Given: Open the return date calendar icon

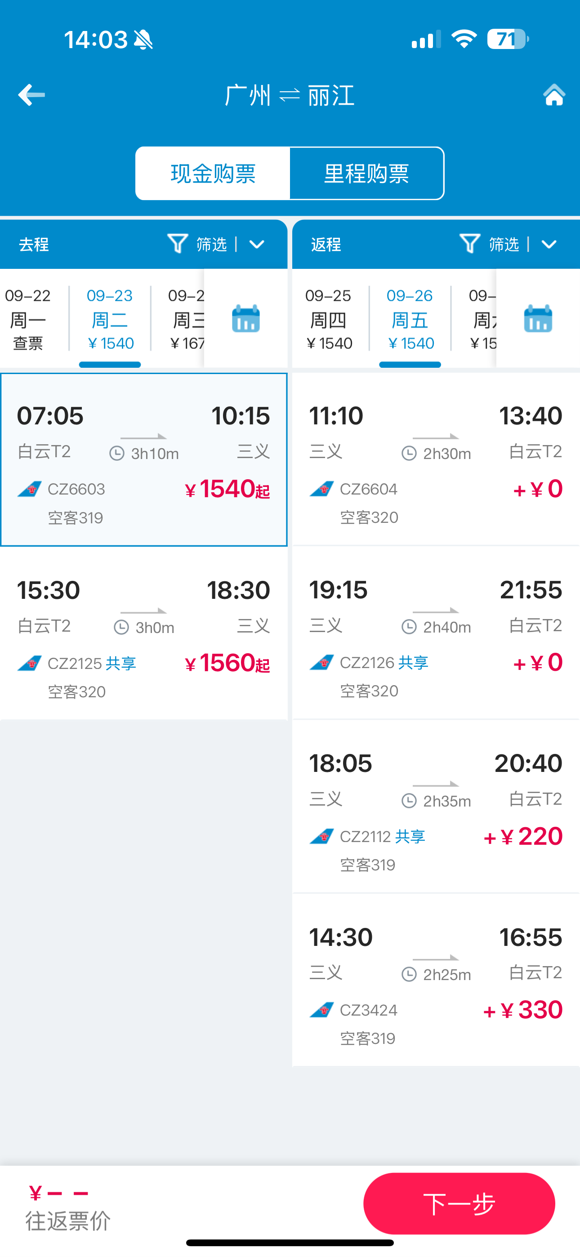Looking at the screenshot, I should [x=538, y=318].
